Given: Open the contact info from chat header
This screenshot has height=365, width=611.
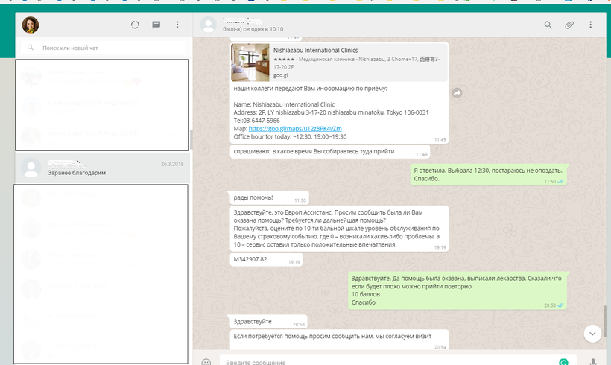Looking at the screenshot, I should [x=253, y=25].
